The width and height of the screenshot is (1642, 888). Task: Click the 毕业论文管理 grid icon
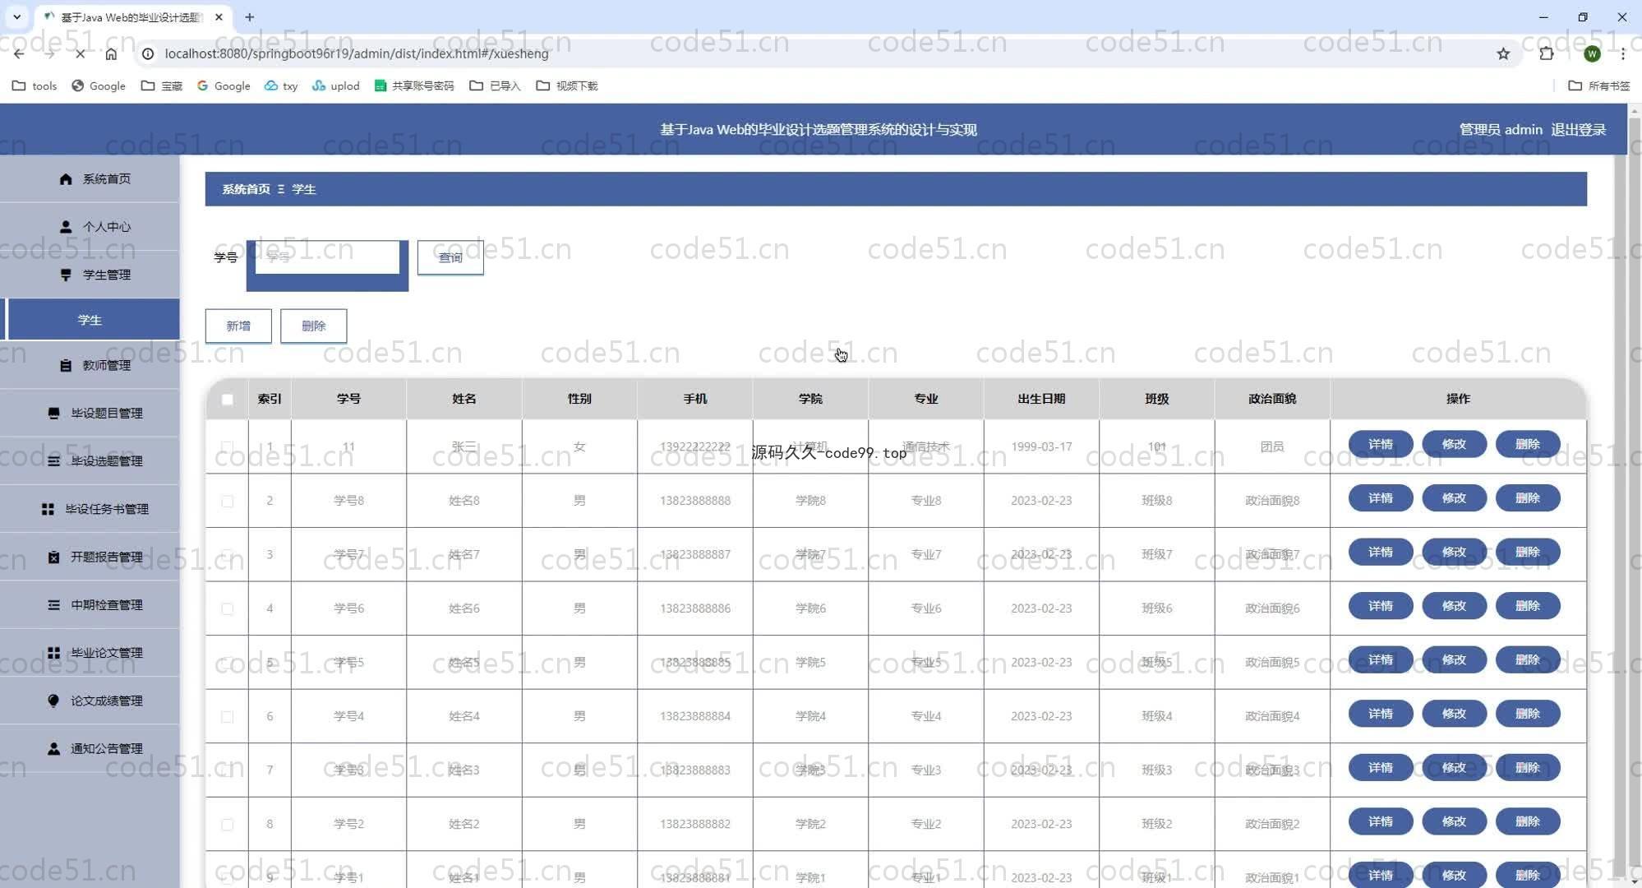[54, 653]
